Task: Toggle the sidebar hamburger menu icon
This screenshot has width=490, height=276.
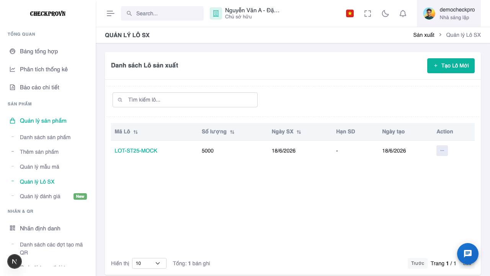Action: point(111,13)
